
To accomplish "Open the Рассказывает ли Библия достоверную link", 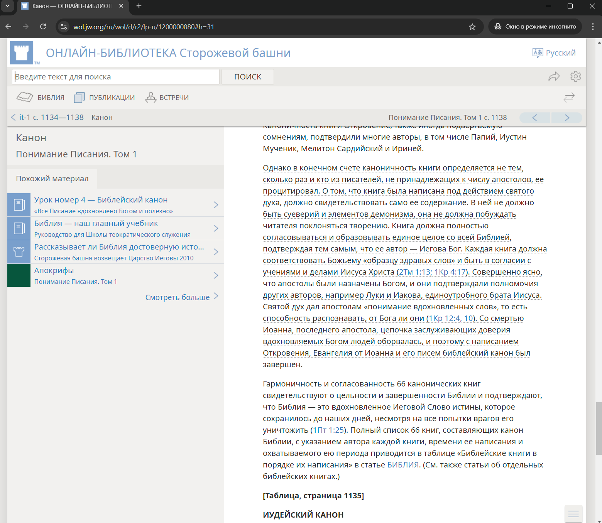I will click(x=119, y=247).
